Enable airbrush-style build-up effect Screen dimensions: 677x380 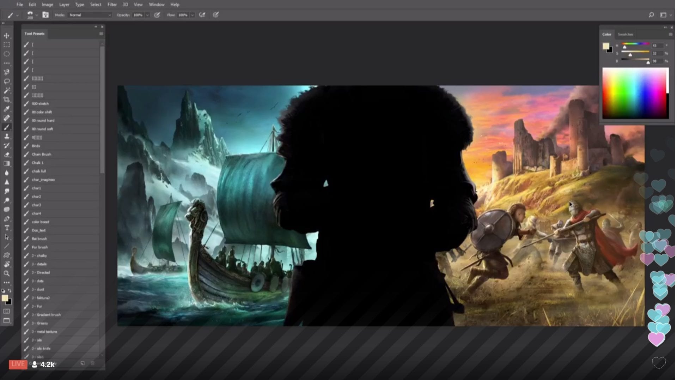202,15
